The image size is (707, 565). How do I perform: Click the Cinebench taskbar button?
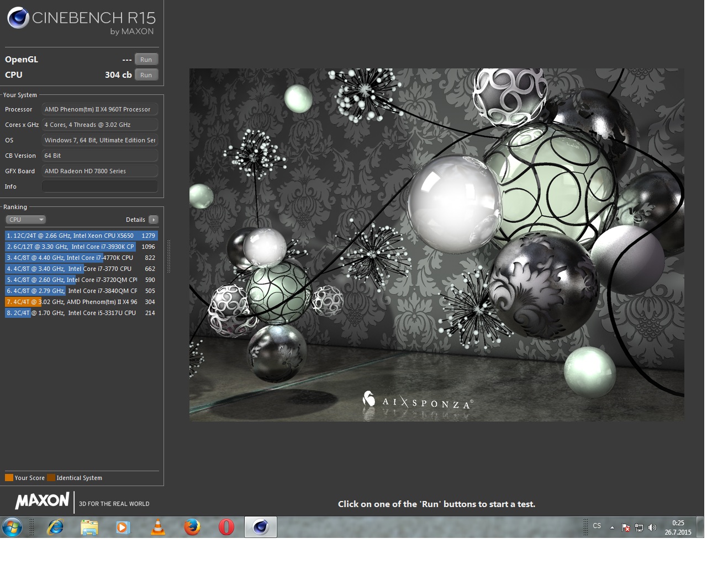click(260, 527)
